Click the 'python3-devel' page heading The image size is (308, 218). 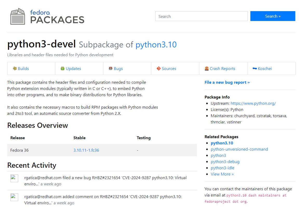pos(42,44)
